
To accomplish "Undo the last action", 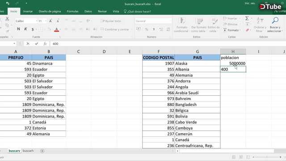I will (x=8, y=4).
